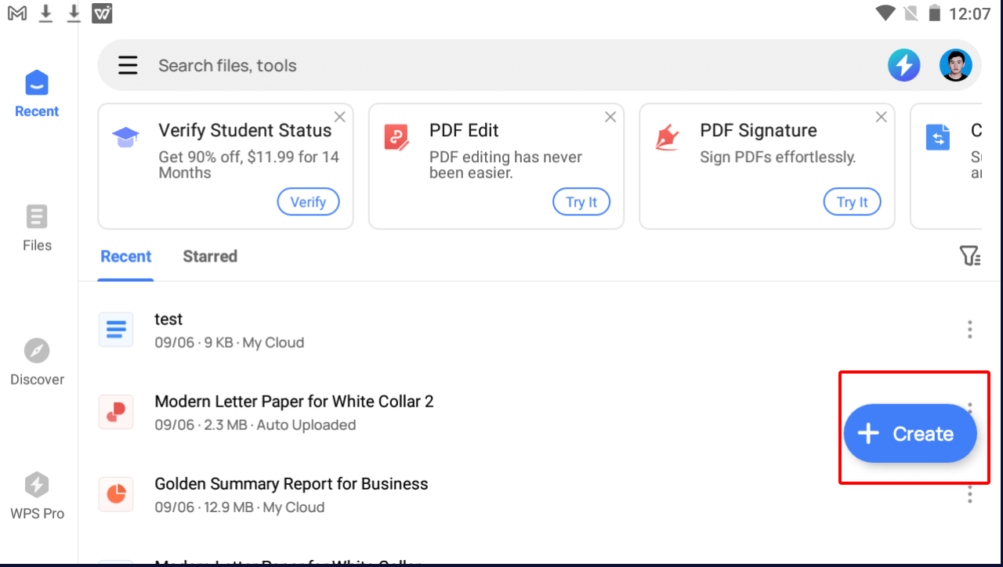Close the PDF Edit promotion card
The width and height of the screenshot is (1003, 567).
(x=610, y=117)
